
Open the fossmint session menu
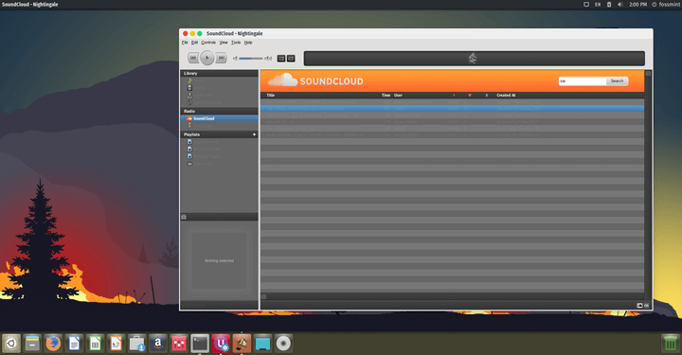[x=666, y=5]
